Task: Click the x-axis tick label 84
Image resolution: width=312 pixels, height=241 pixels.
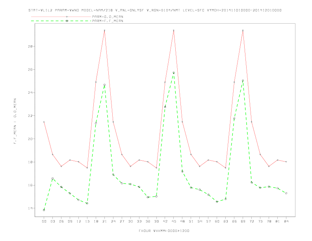Action: (286, 221)
